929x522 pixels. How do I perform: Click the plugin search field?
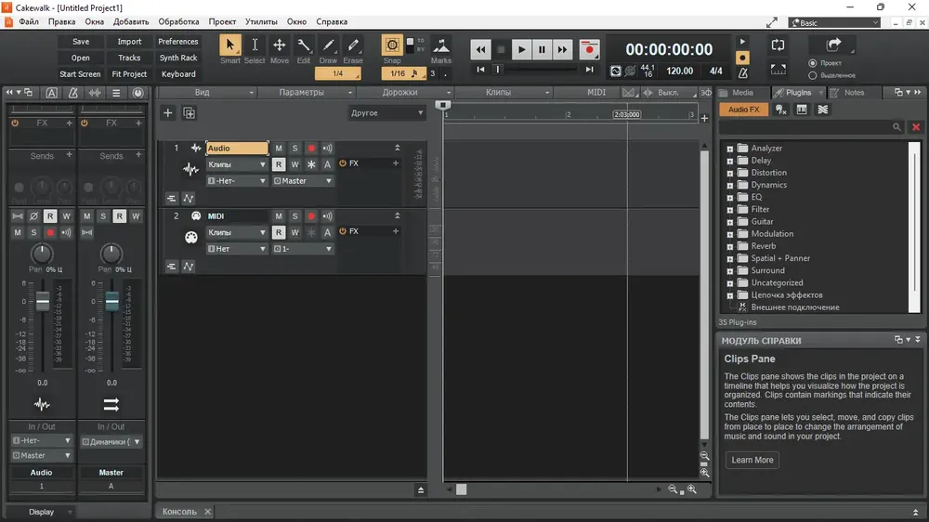(x=811, y=127)
